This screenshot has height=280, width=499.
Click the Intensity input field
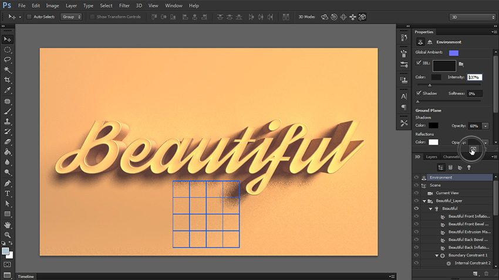(x=474, y=77)
